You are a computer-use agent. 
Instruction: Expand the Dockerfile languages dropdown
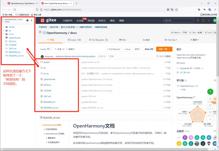point(202,68)
